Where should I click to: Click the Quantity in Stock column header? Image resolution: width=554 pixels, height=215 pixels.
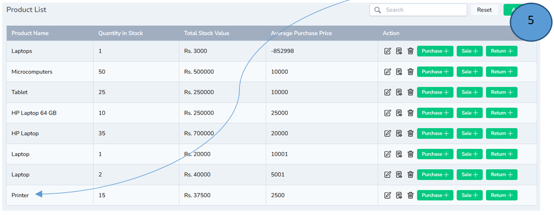120,33
